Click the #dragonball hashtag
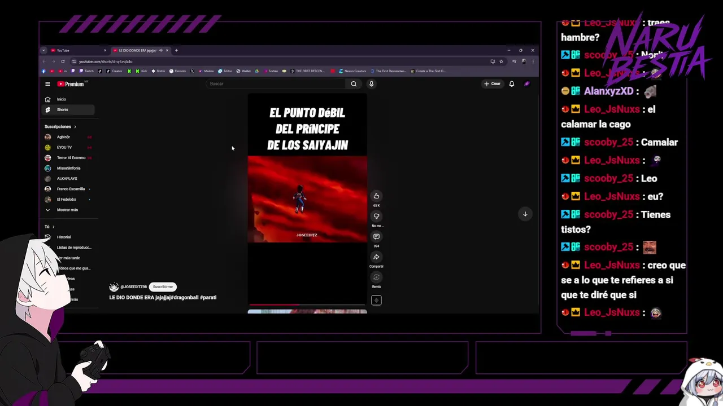The image size is (723, 406). pos(184,297)
